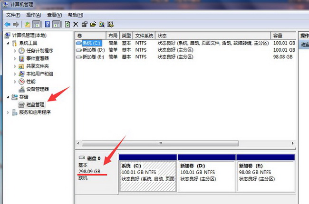
Task: Select 计算机管理(本地) root node
Action: click(29, 36)
